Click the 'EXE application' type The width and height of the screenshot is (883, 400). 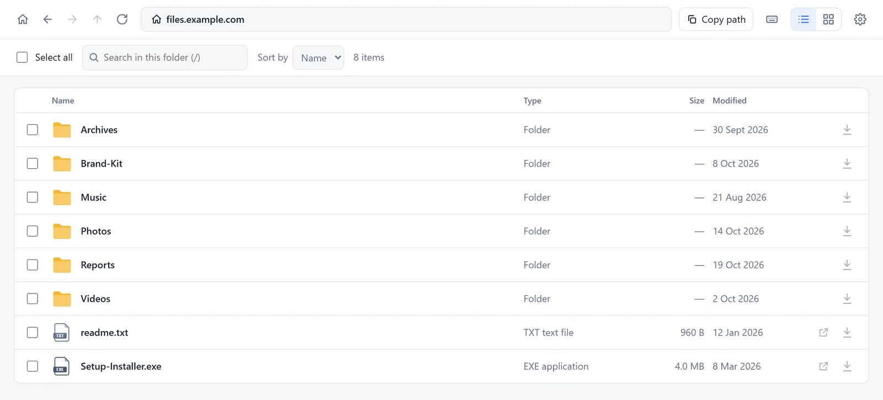pyautogui.click(x=556, y=366)
